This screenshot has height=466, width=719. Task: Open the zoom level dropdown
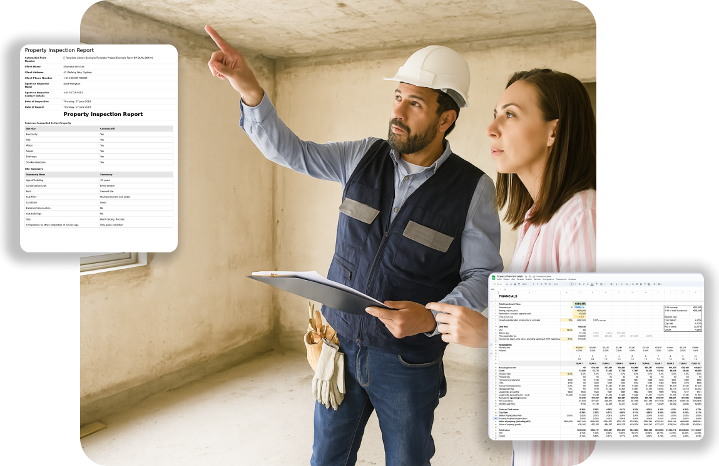(x=526, y=284)
